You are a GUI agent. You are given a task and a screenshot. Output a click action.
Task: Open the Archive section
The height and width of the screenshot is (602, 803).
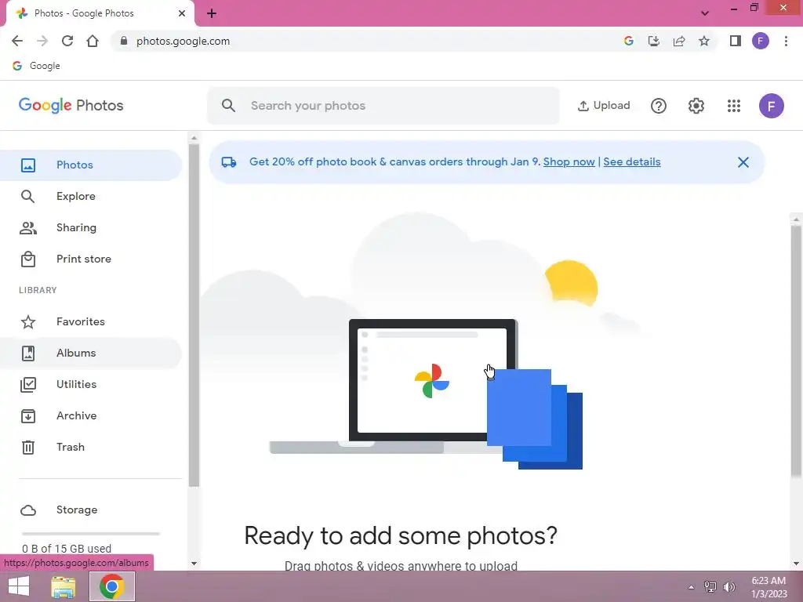(x=91, y=415)
